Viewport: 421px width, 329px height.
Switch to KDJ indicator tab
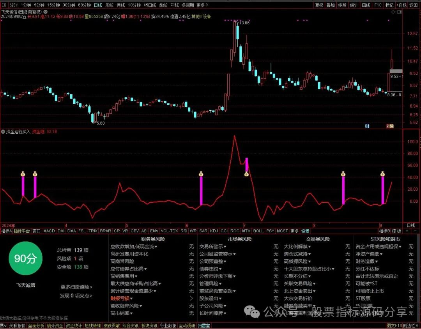[x=214, y=231]
